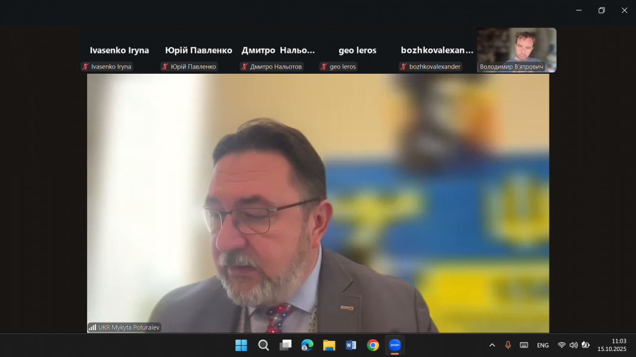
Task: Click the Task View taskbar icon
Action: pos(286,345)
